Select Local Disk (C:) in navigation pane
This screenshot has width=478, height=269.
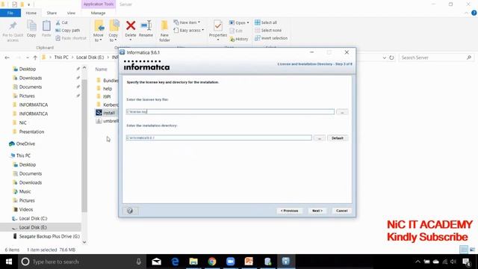click(33, 218)
